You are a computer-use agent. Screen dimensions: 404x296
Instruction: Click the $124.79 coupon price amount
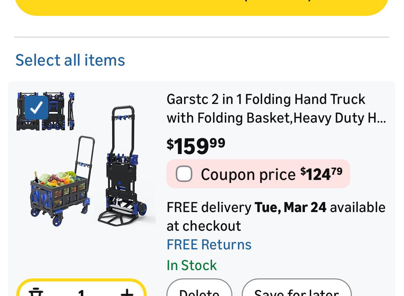point(321,174)
